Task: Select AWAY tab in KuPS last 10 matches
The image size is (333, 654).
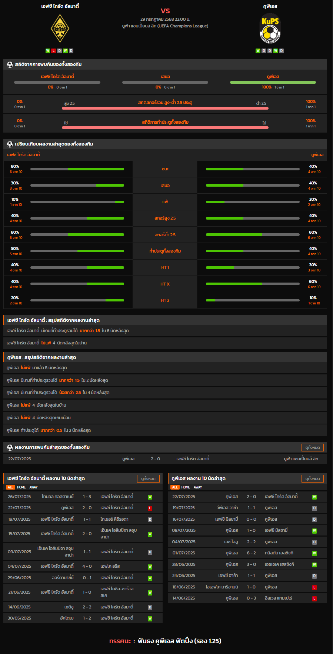Action: [x=198, y=487]
